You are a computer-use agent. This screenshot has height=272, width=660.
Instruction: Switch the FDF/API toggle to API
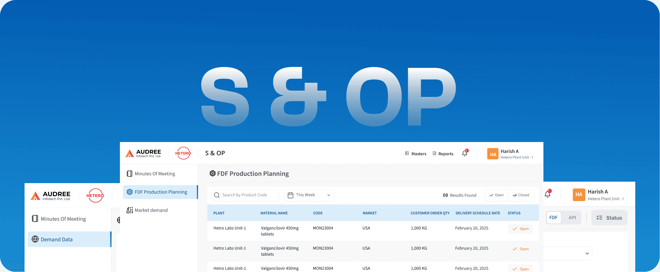point(572,217)
